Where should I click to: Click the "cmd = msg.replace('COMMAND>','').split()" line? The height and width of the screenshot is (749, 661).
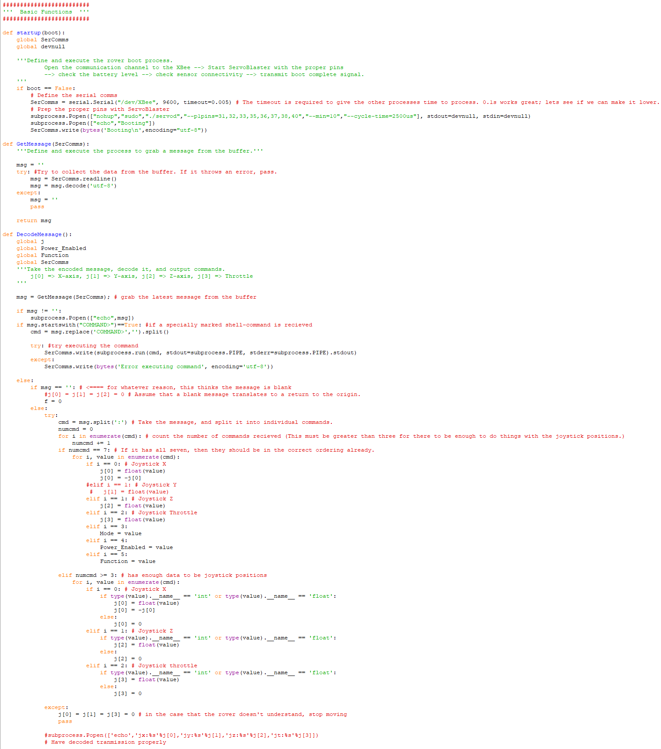(100, 332)
